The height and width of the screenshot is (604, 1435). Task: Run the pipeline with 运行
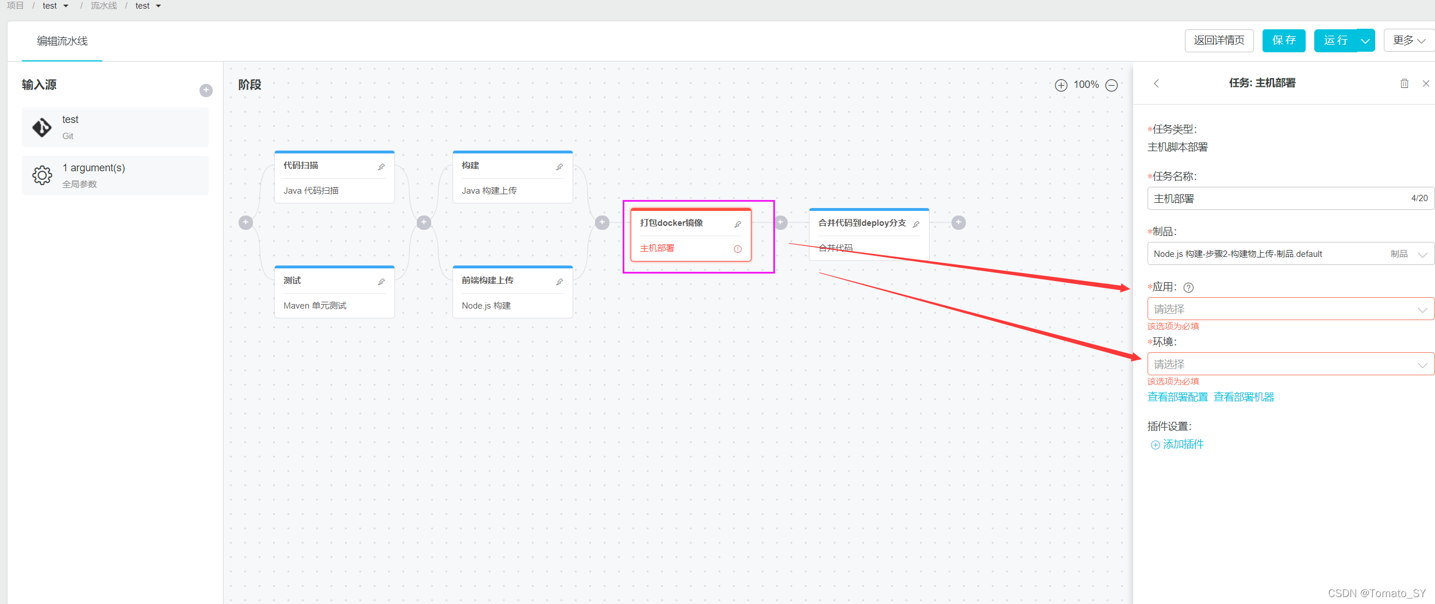click(x=1336, y=40)
